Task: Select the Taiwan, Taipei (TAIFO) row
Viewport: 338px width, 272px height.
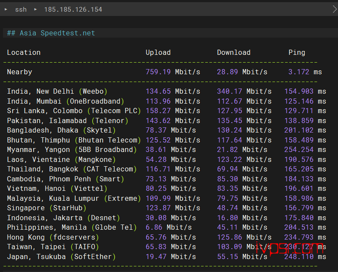Action: 166,247
